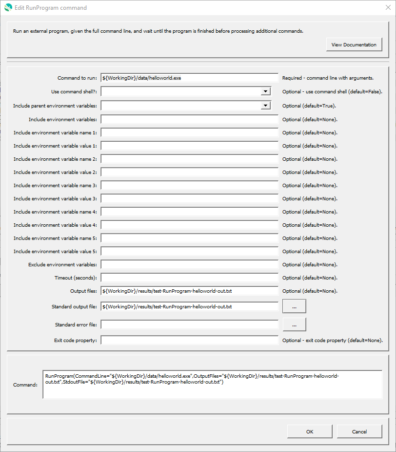Focus Include environment variable name 3 field
396x452 pixels.
(x=189, y=185)
